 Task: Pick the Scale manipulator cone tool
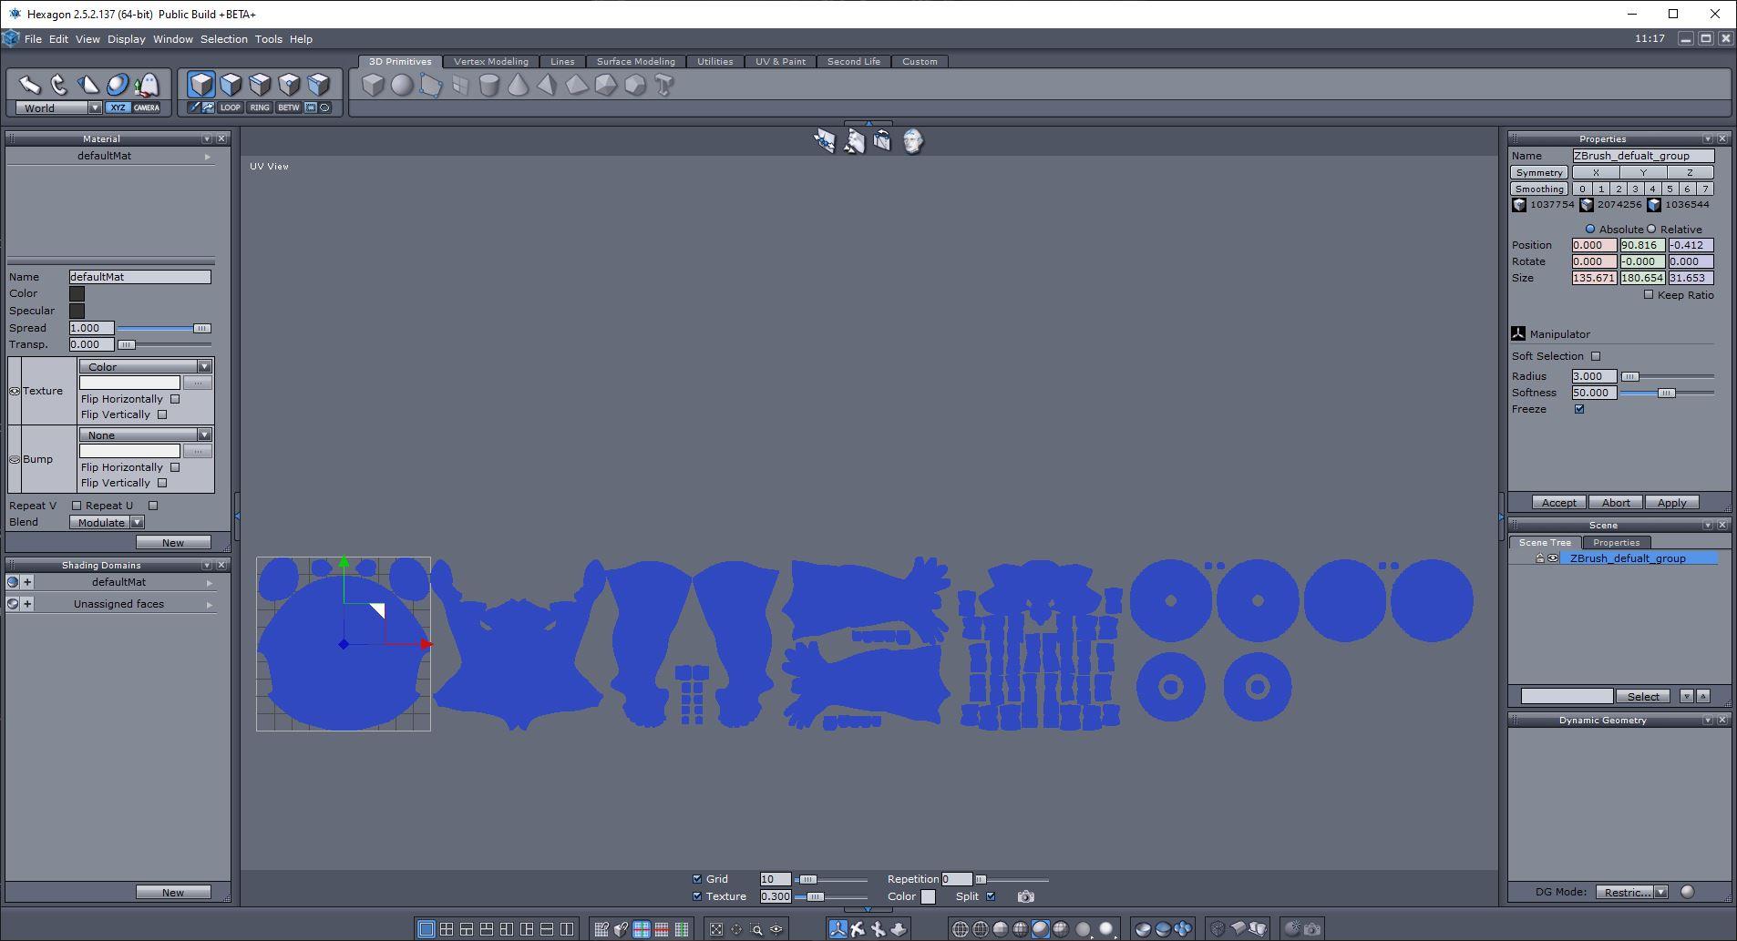[88, 85]
